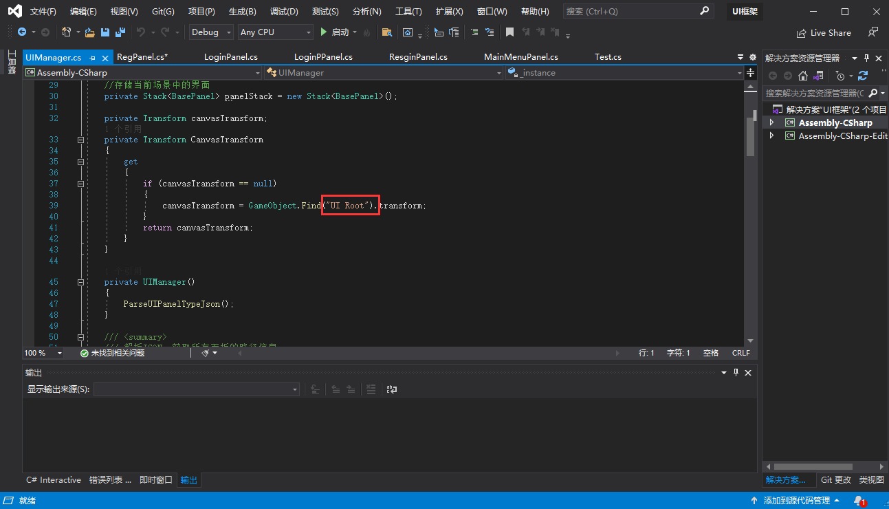
Task: Toggle word wrap in output panel
Action: coord(392,389)
